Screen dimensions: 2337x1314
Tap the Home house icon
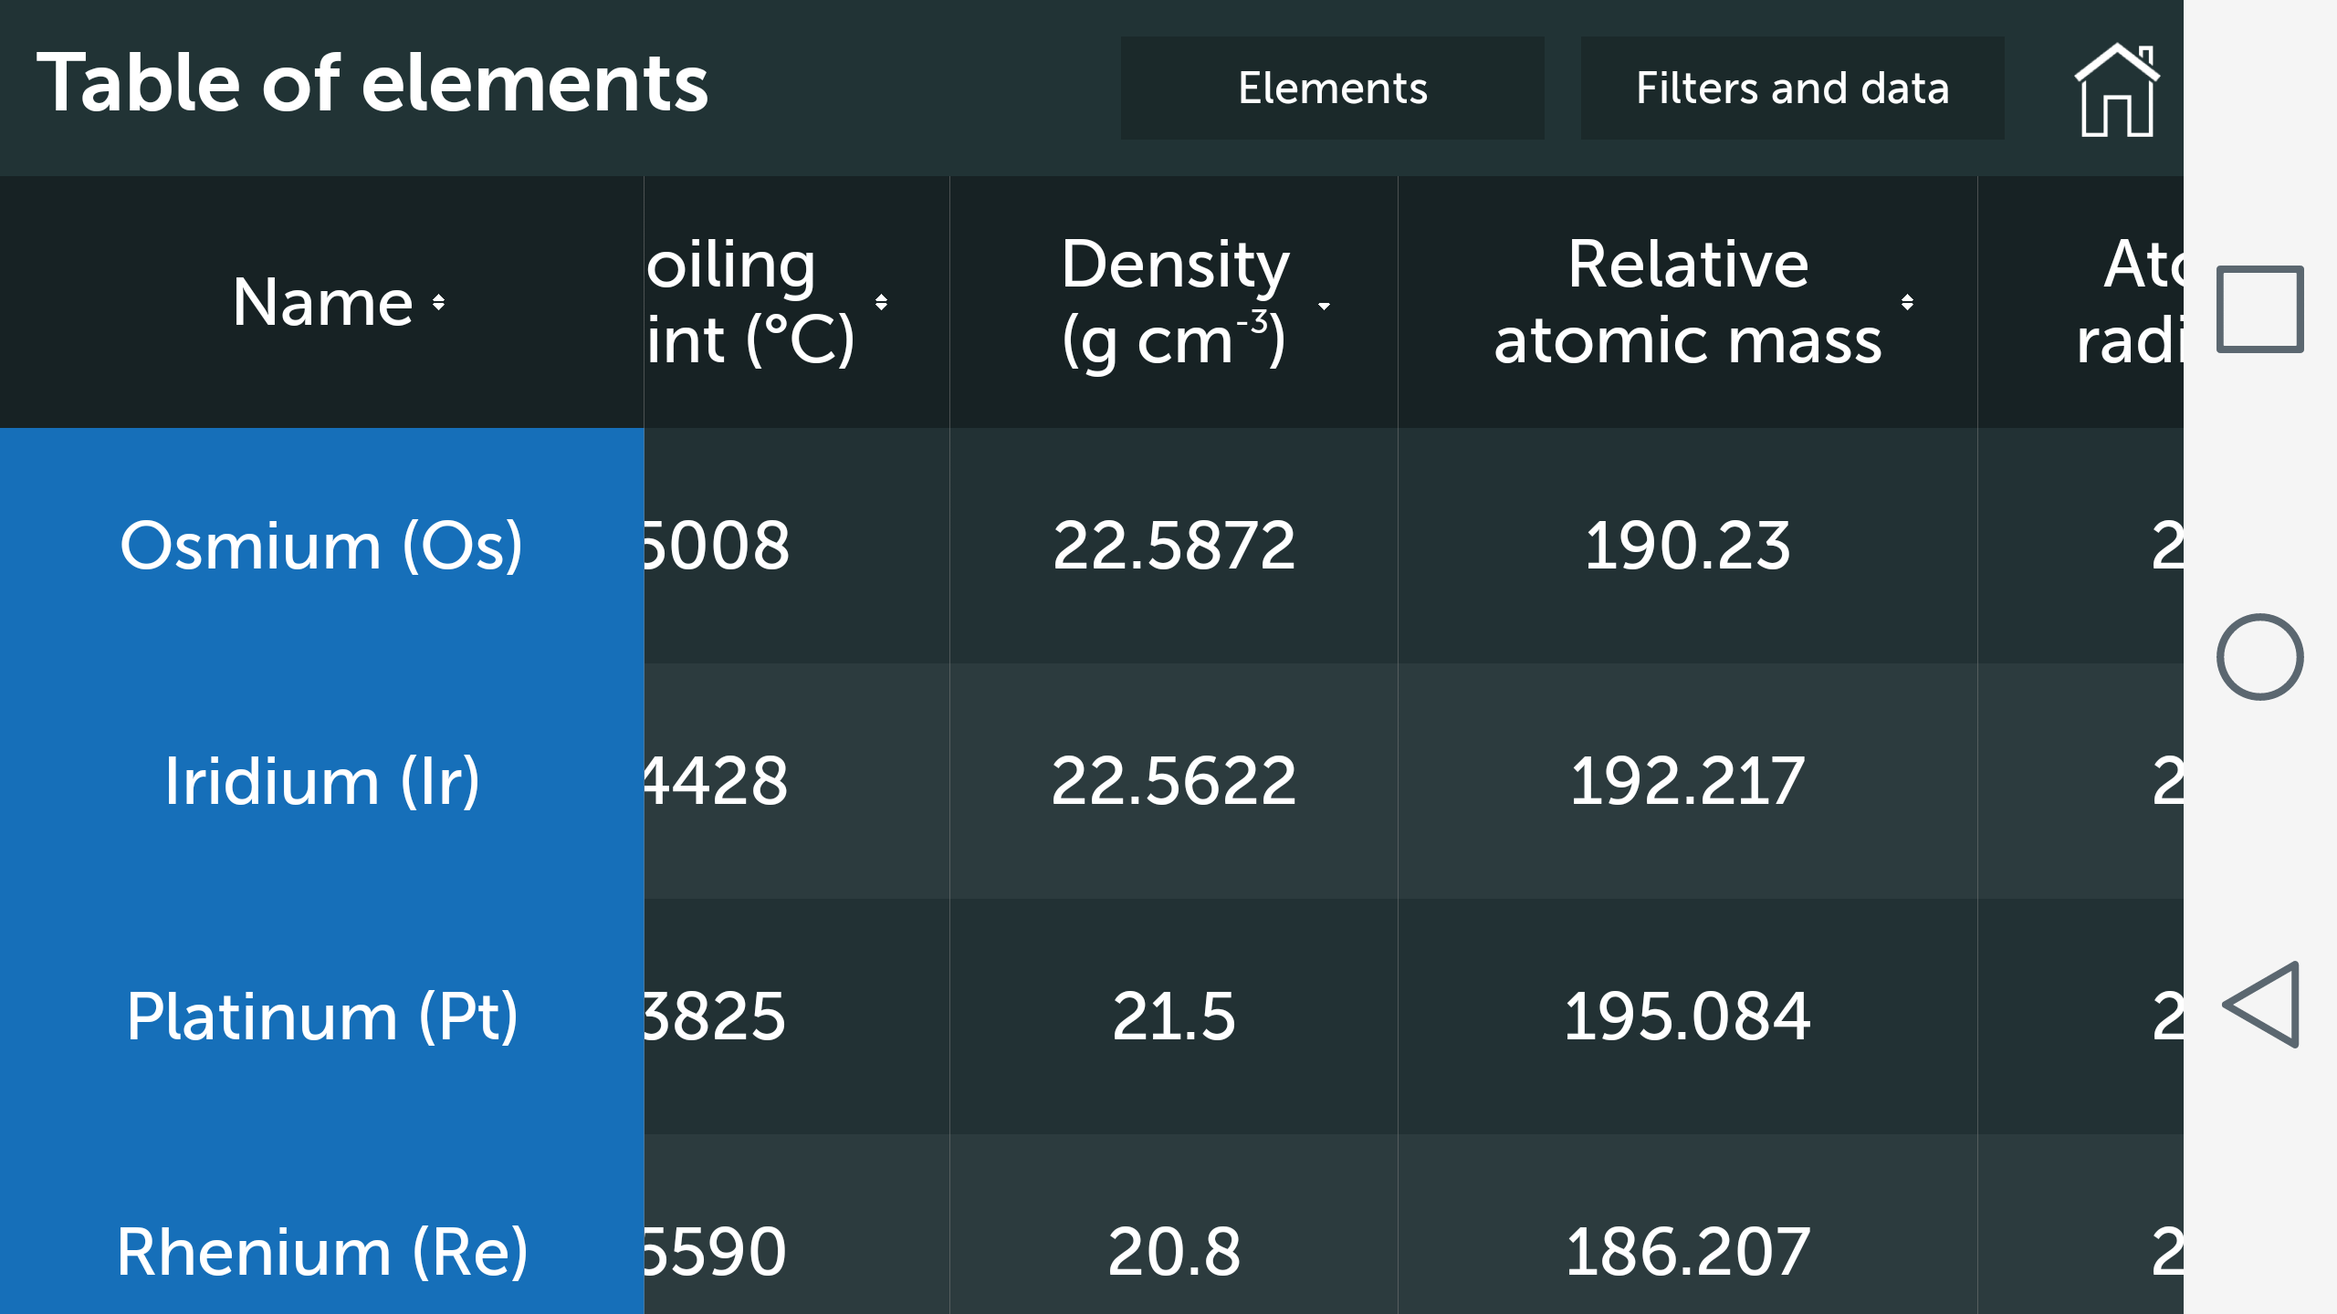point(2116,89)
